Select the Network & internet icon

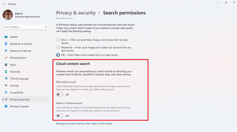6,51
